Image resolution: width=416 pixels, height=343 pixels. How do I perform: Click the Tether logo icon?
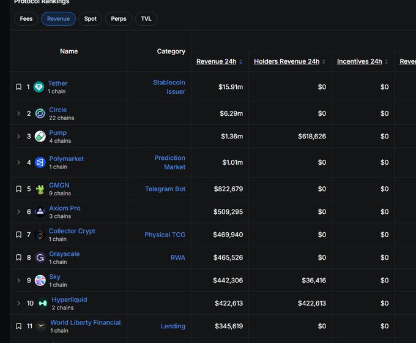[x=39, y=87]
